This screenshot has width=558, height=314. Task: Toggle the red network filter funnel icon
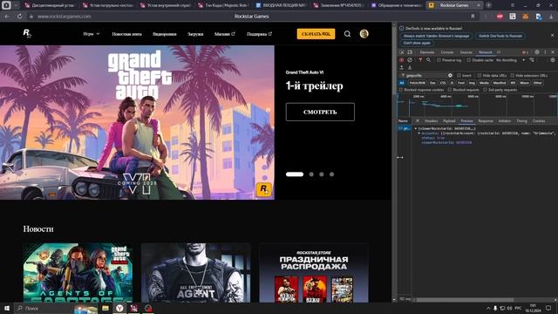click(420, 60)
